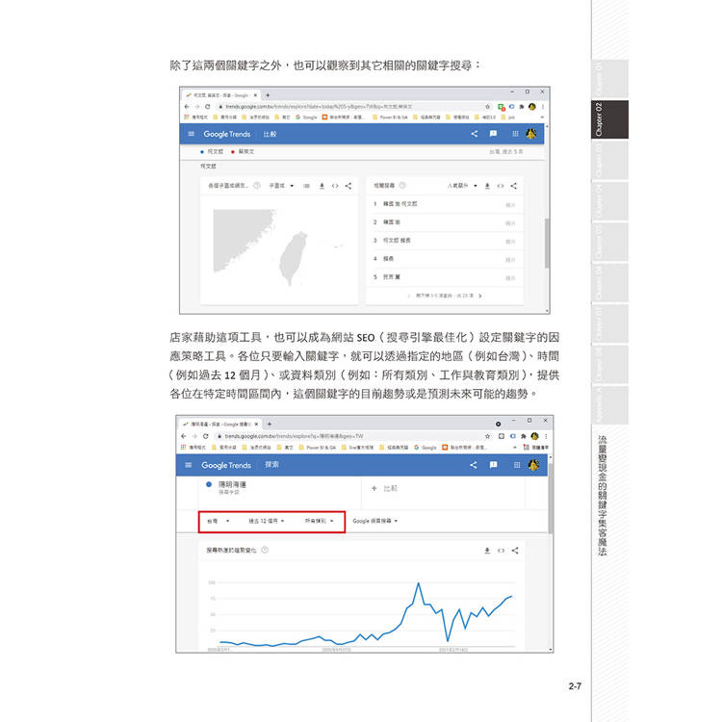722x722 pixels.
Task: Download the related queries (相關搜尋) data
Action: tap(488, 186)
